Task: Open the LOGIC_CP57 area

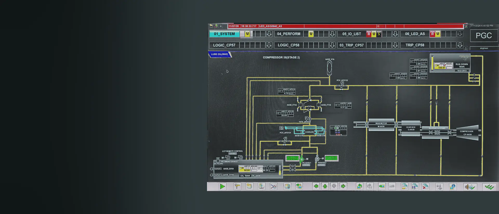Action: point(224,45)
